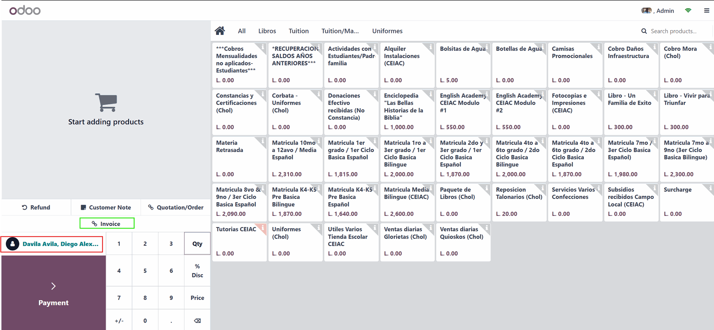Click the Odoo logo

[25, 10]
